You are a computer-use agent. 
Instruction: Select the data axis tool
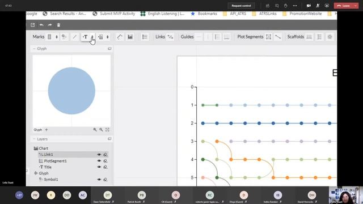tap(120, 37)
